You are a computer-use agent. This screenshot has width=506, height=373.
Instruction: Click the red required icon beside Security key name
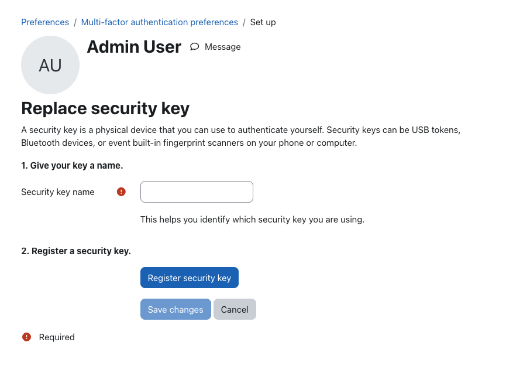121,192
